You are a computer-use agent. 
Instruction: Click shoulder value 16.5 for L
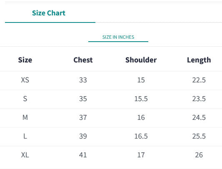(x=141, y=136)
